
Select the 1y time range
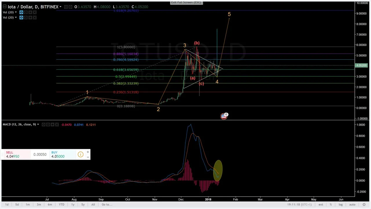point(73,205)
